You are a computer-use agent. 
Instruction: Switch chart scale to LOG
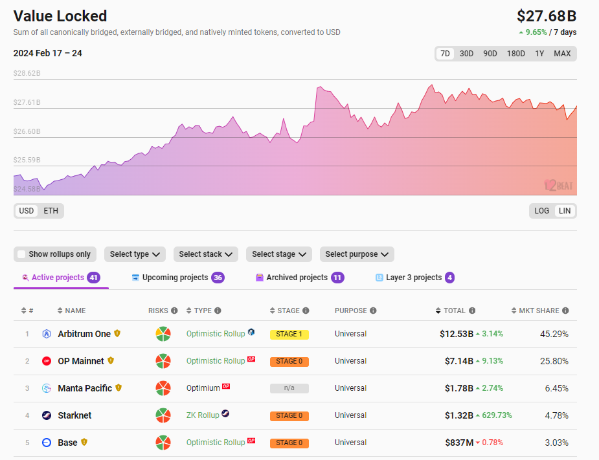(543, 210)
